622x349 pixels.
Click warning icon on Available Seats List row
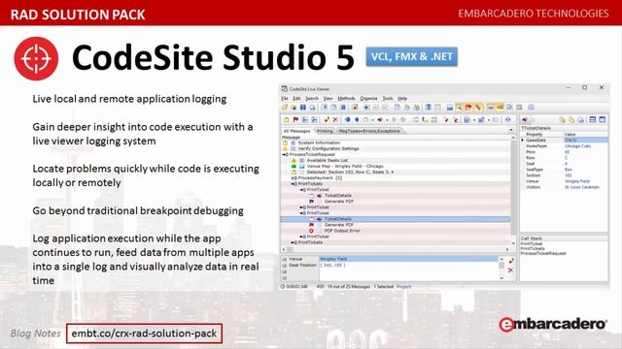pyautogui.click(x=294, y=160)
